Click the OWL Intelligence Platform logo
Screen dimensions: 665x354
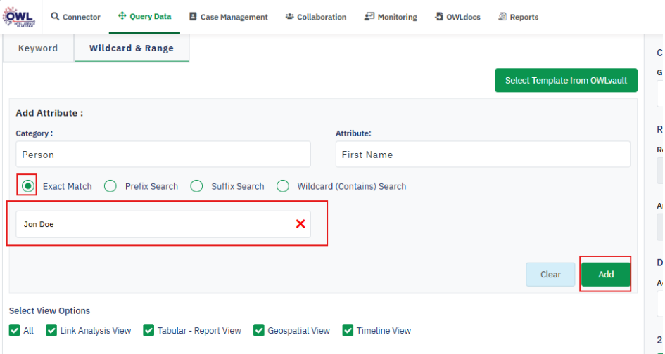[19, 17]
